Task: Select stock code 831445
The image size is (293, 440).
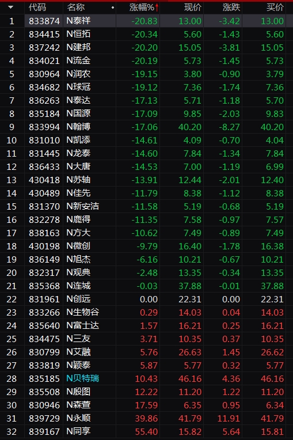Action: pyautogui.click(x=44, y=154)
